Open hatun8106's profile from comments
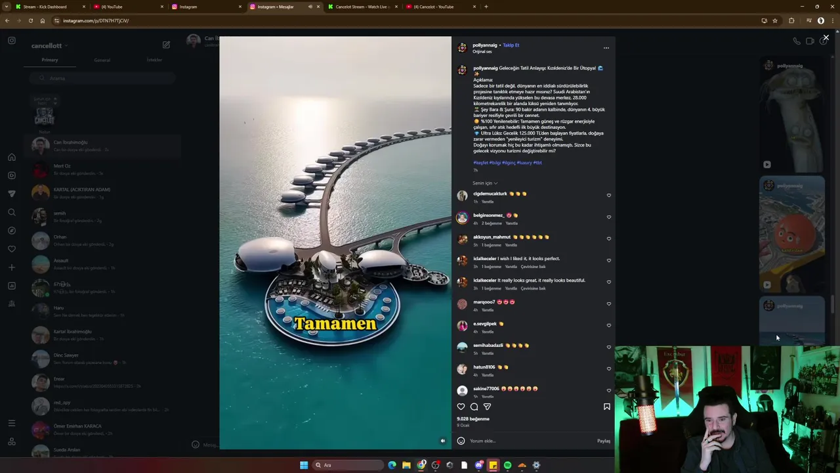840x473 pixels. coord(484,367)
